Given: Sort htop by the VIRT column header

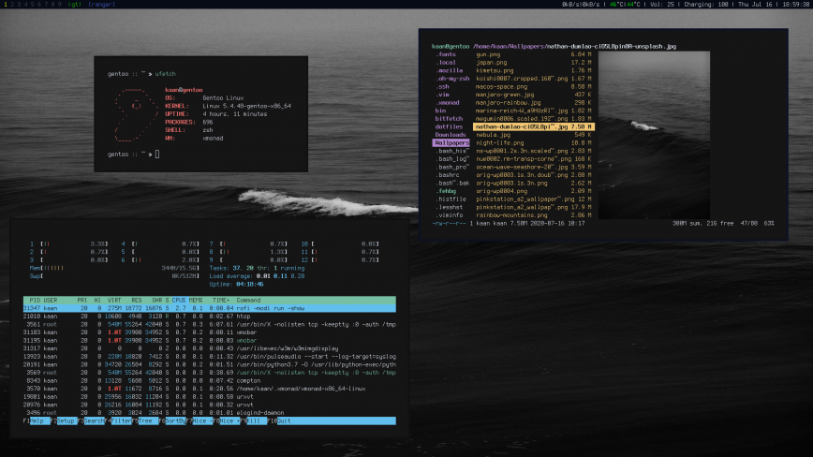Looking at the screenshot, I should (114, 300).
